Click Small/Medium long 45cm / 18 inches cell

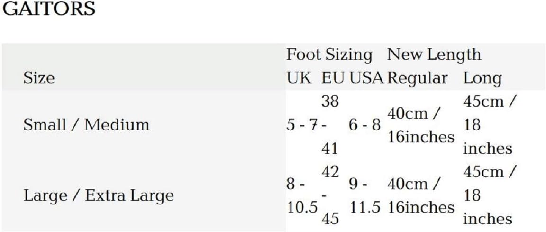point(489,125)
